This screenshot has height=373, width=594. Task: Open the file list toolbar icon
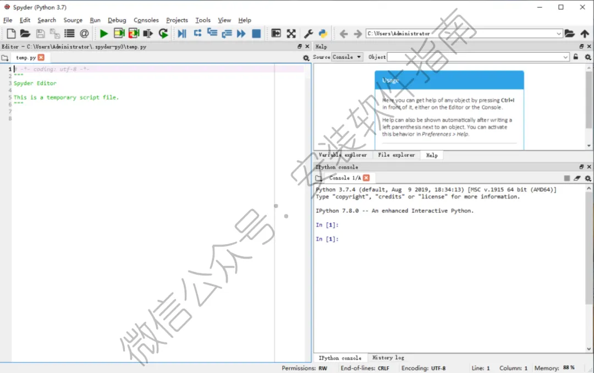click(x=69, y=34)
